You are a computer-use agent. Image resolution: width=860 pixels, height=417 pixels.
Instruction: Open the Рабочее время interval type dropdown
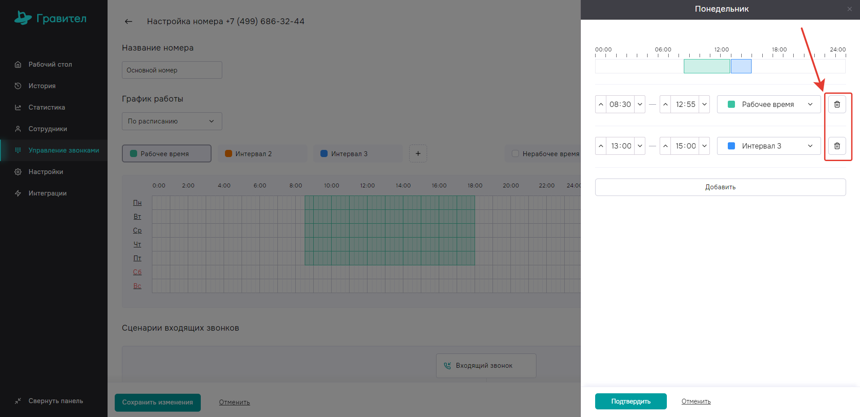click(x=769, y=104)
